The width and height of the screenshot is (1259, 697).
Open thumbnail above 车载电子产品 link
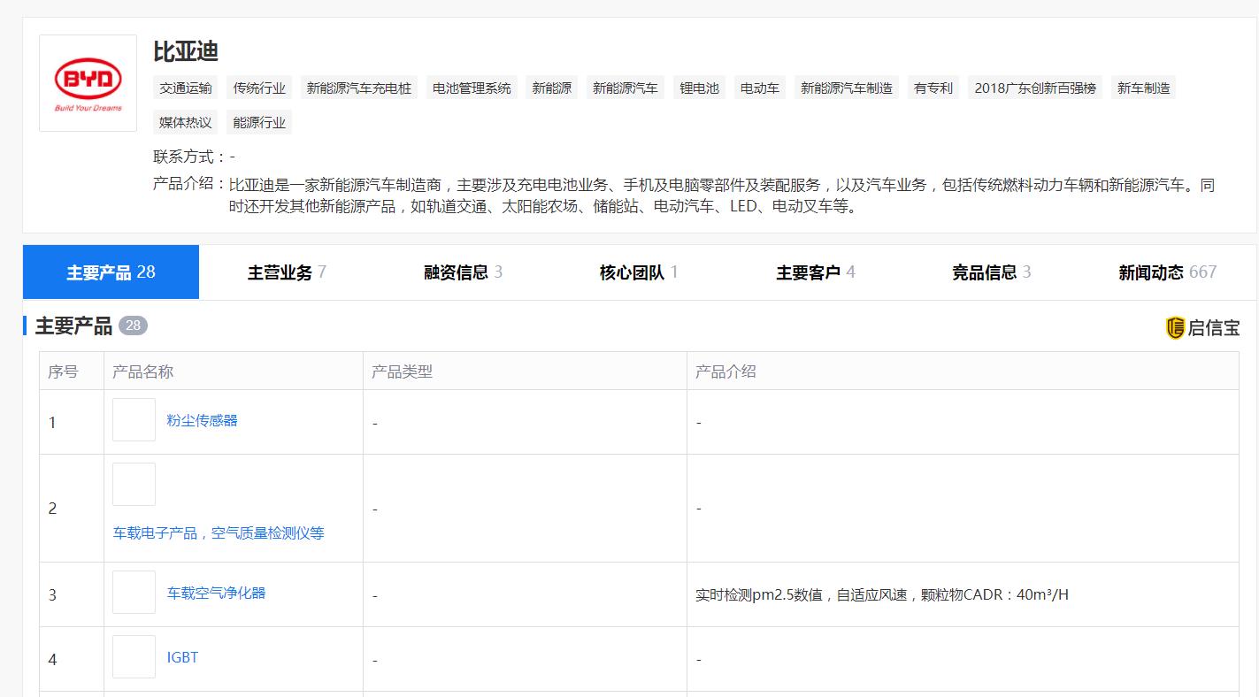click(134, 485)
